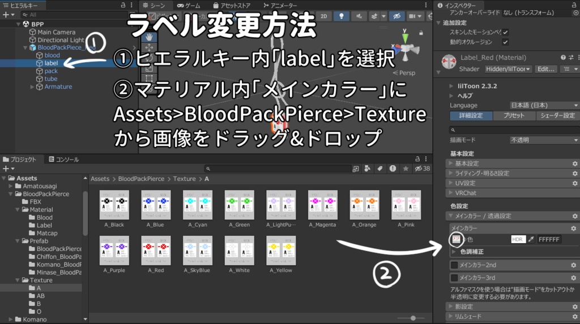580x324 pixels.
Task: Expand the Amatousagi folder arrow
Action: click(11, 186)
